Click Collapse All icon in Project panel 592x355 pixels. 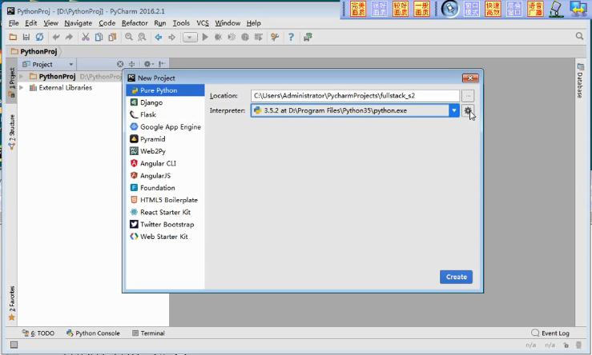(131, 64)
